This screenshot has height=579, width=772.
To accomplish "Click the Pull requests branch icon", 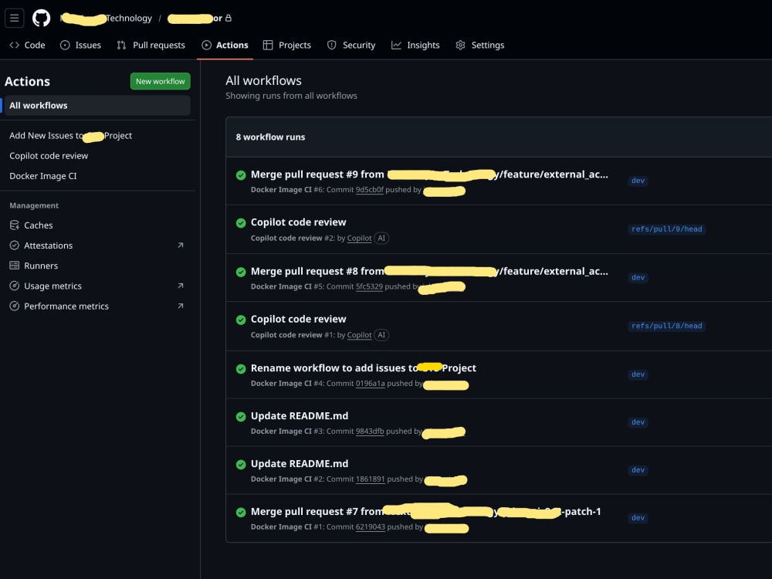I will pos(121,46).
